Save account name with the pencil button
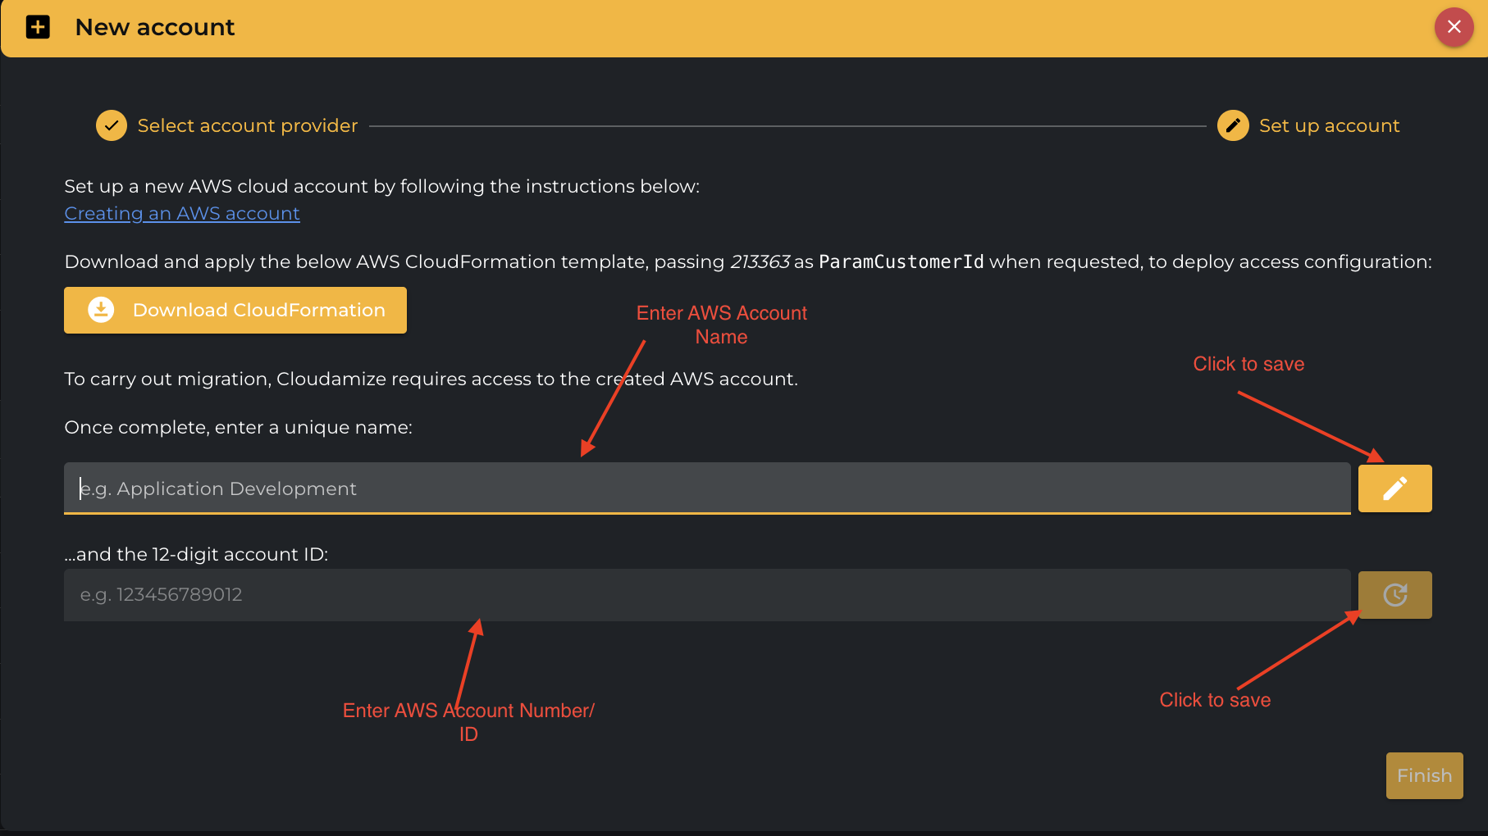This screenshot has width=1488, height=836. (x=1394, y=488)
